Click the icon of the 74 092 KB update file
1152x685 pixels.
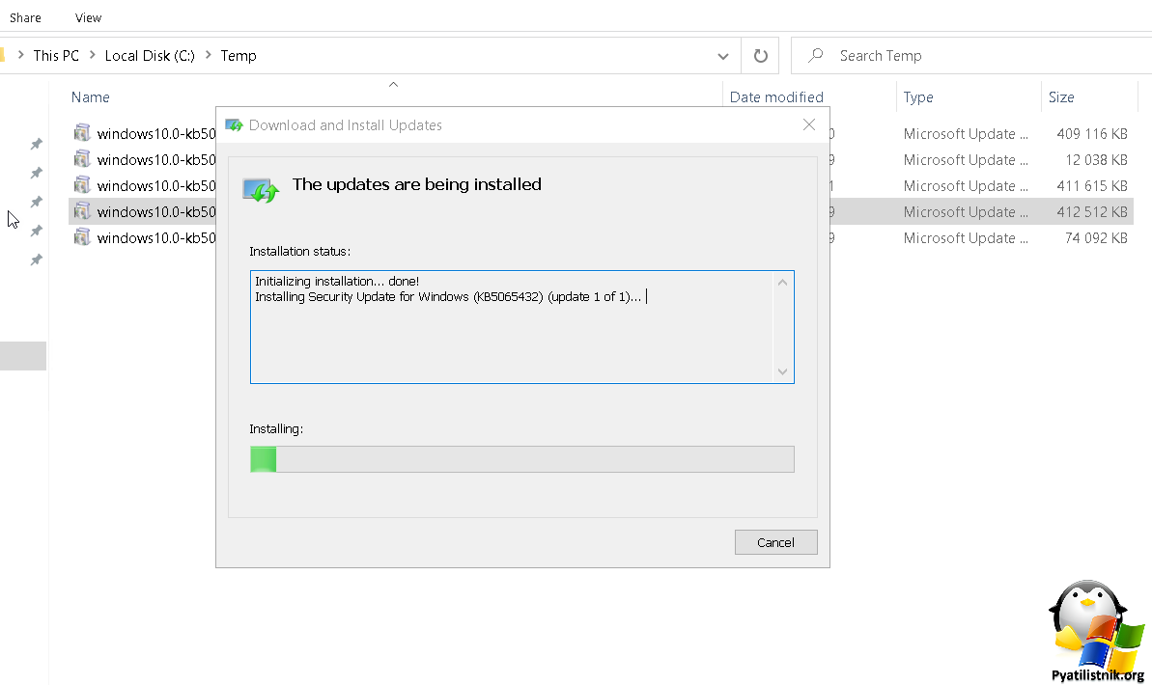click(x=82, y=237)
